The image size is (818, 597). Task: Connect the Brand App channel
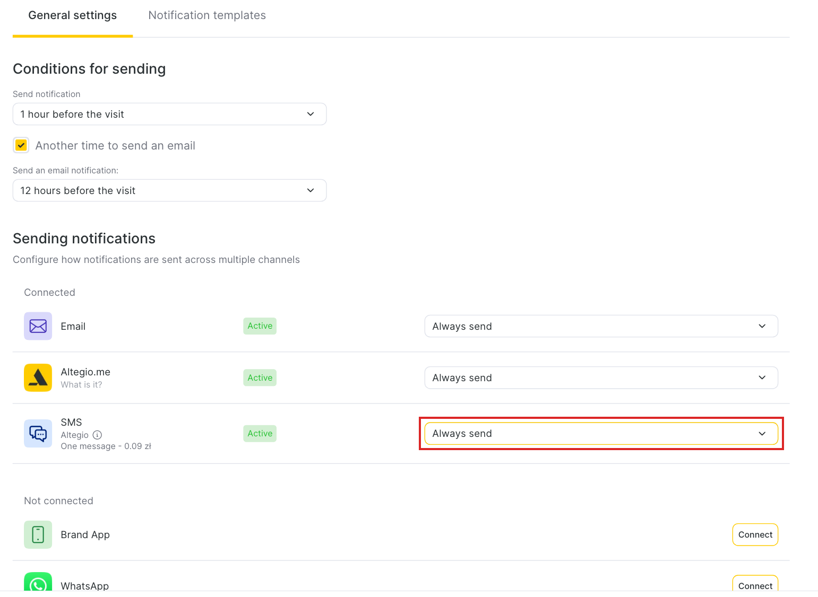click(755, 534)
